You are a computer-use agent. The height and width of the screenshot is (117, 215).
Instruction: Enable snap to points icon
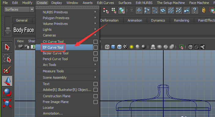click(155, 10)
